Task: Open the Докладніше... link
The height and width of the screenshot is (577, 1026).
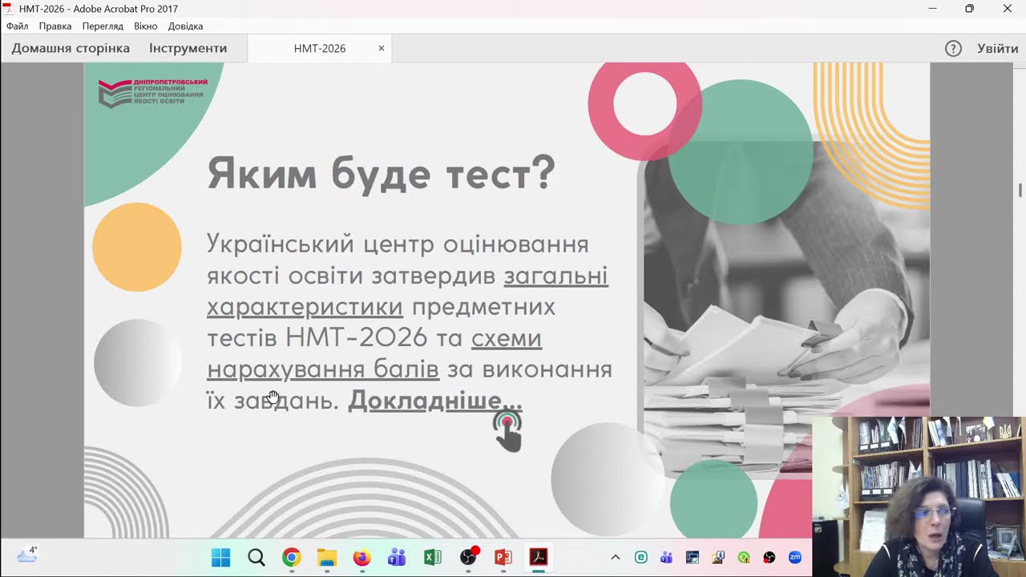Action: tap(435, 400)
